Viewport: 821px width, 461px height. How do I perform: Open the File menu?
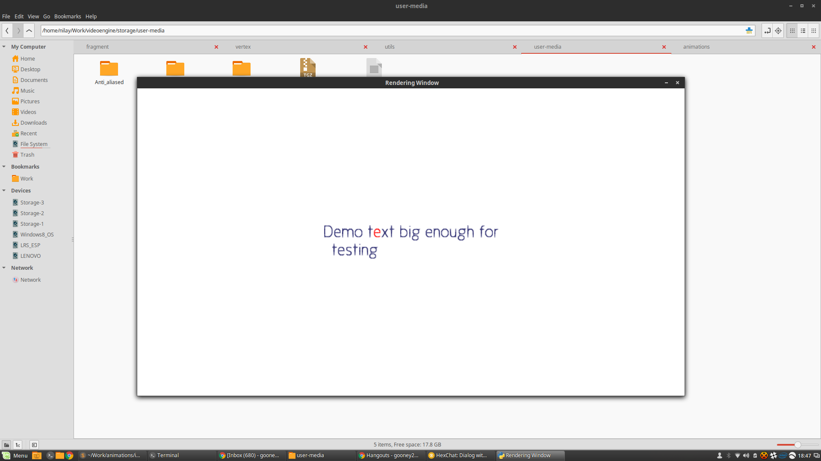[x=6, y=16]
